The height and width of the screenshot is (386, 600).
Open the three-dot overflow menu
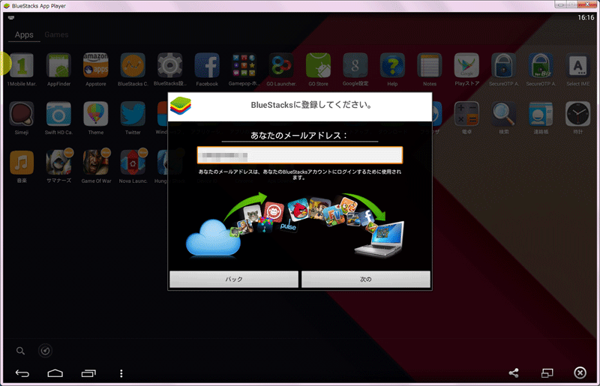[121, 373]
